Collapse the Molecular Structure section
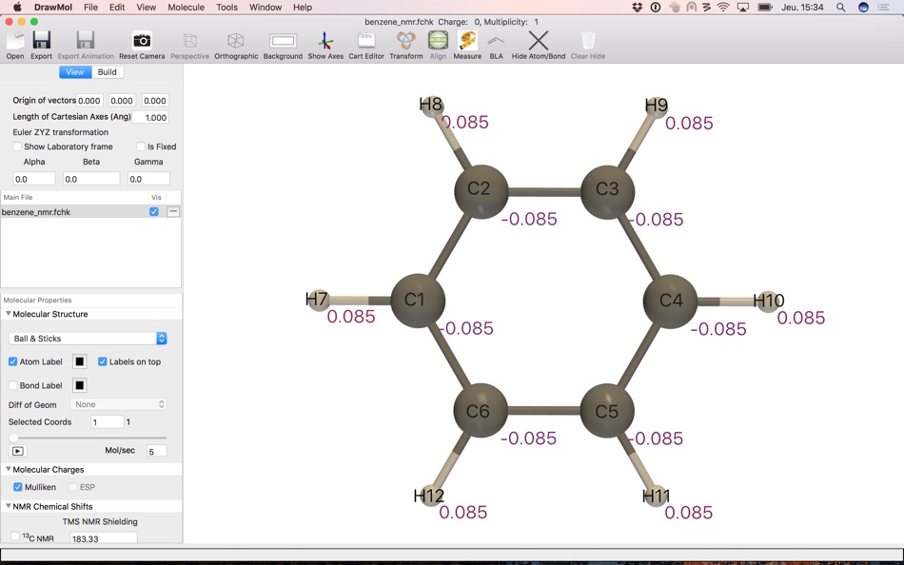The image size is (904, 565). (8, 314)
